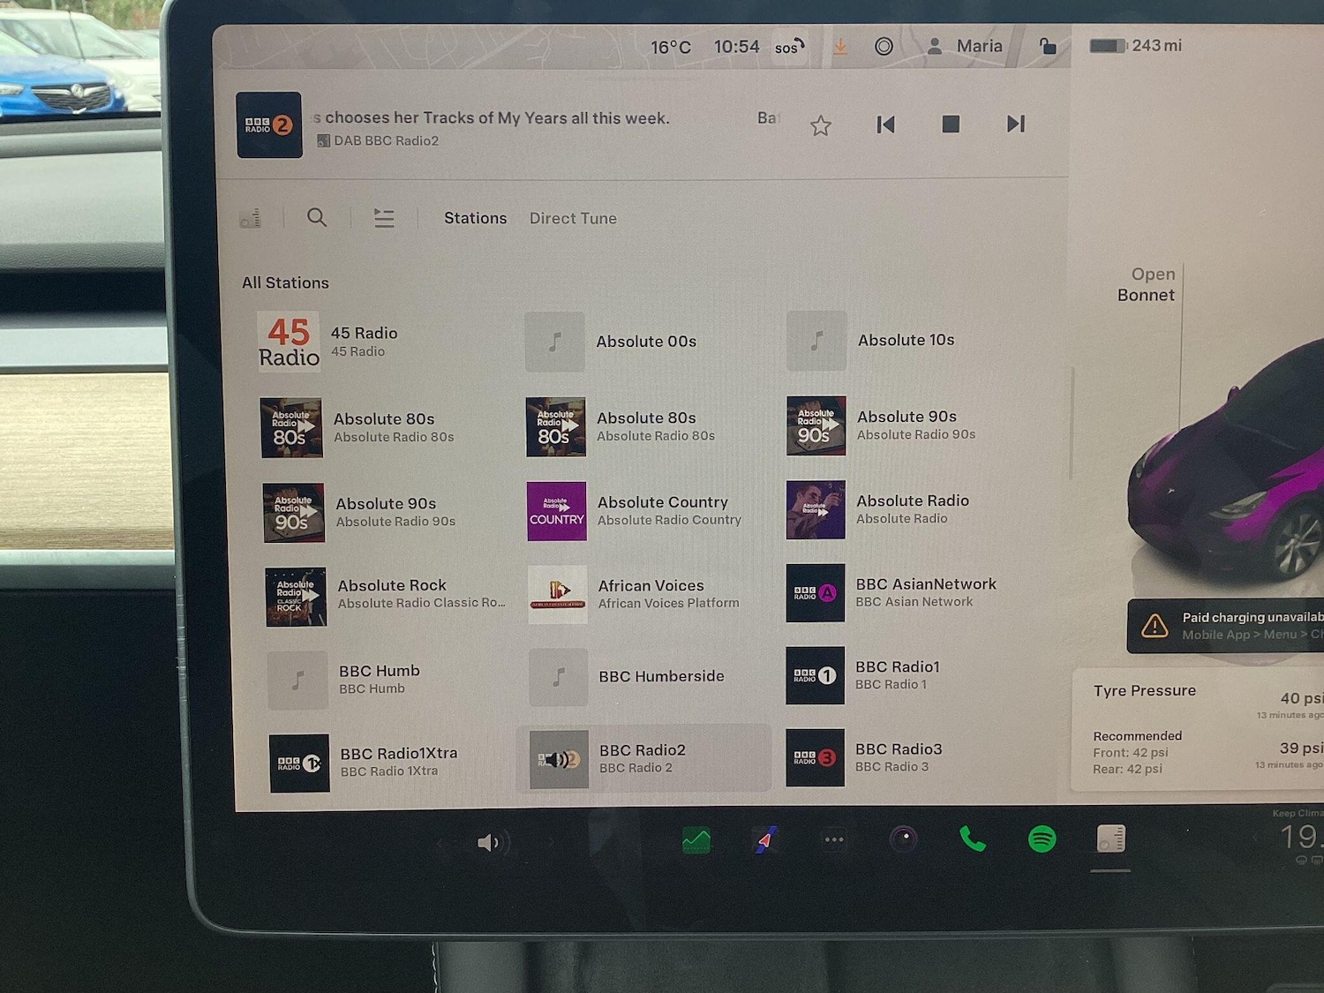The width and height of the screenshot is (1324, 993).
Task: Play Absolute 90s in the first column
Action: (x=386, y=512)
